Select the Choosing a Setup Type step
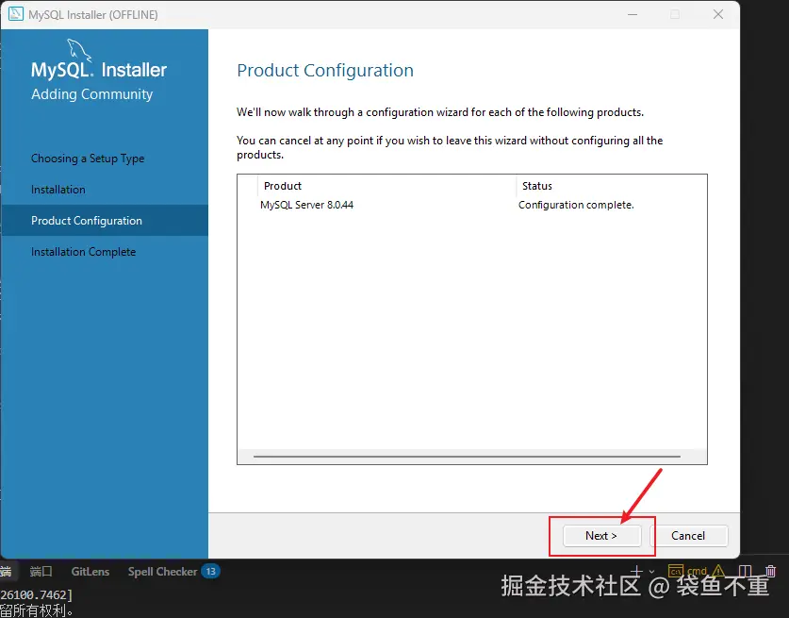This screenshot has height=618, width=789. pyautogui.click(x=88, y=159)
